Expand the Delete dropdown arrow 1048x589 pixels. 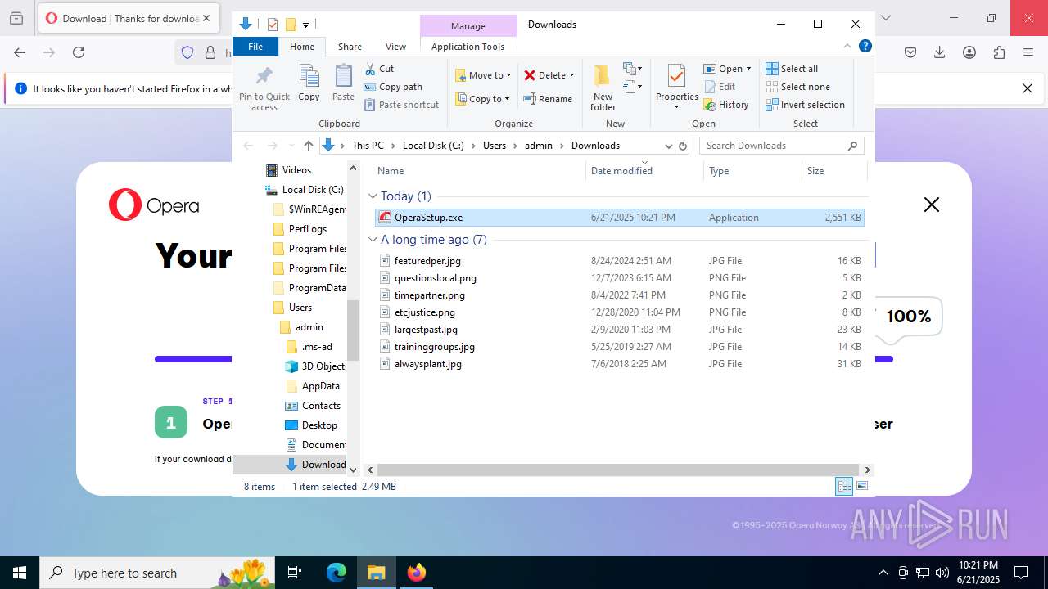coord(571,75)
